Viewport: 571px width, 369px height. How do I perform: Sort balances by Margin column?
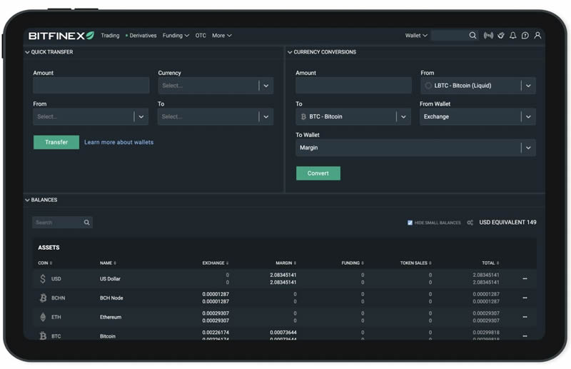pyautogui.click(x=286, y=263)
